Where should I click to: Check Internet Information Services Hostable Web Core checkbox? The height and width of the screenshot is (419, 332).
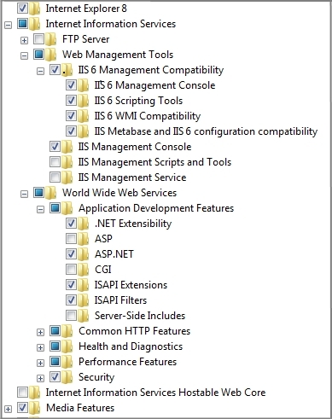click(22, 393)
